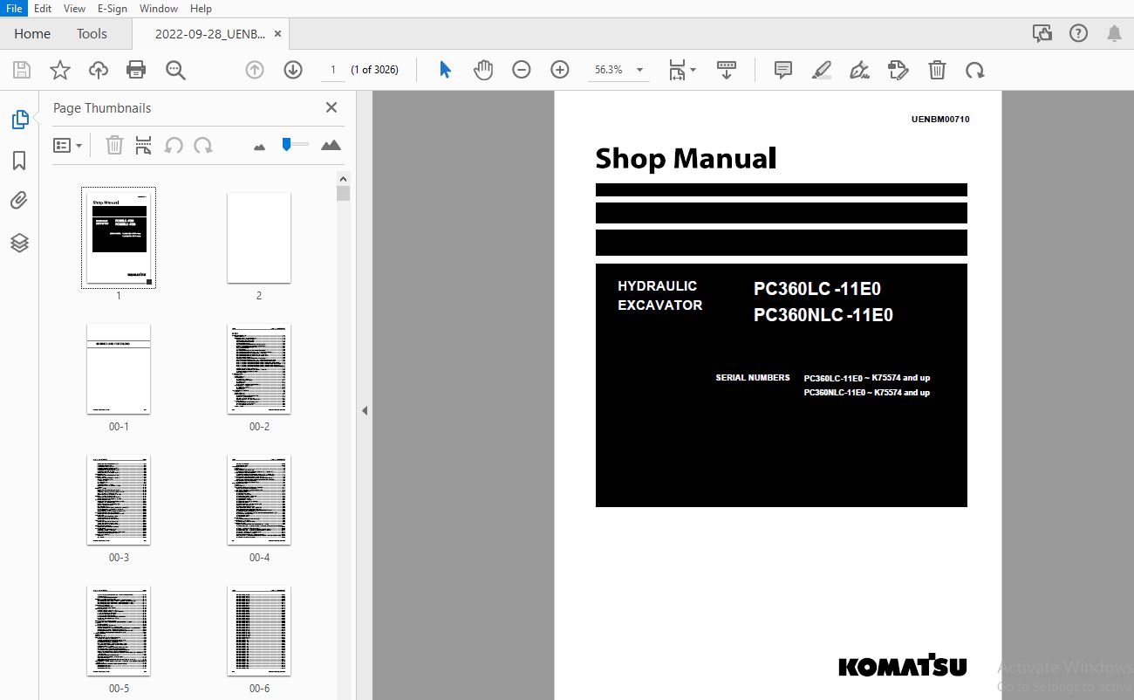1134x700 pixels.
Task: Collapse the navigation pane with the arrow
Action: (x=365, y=410)
